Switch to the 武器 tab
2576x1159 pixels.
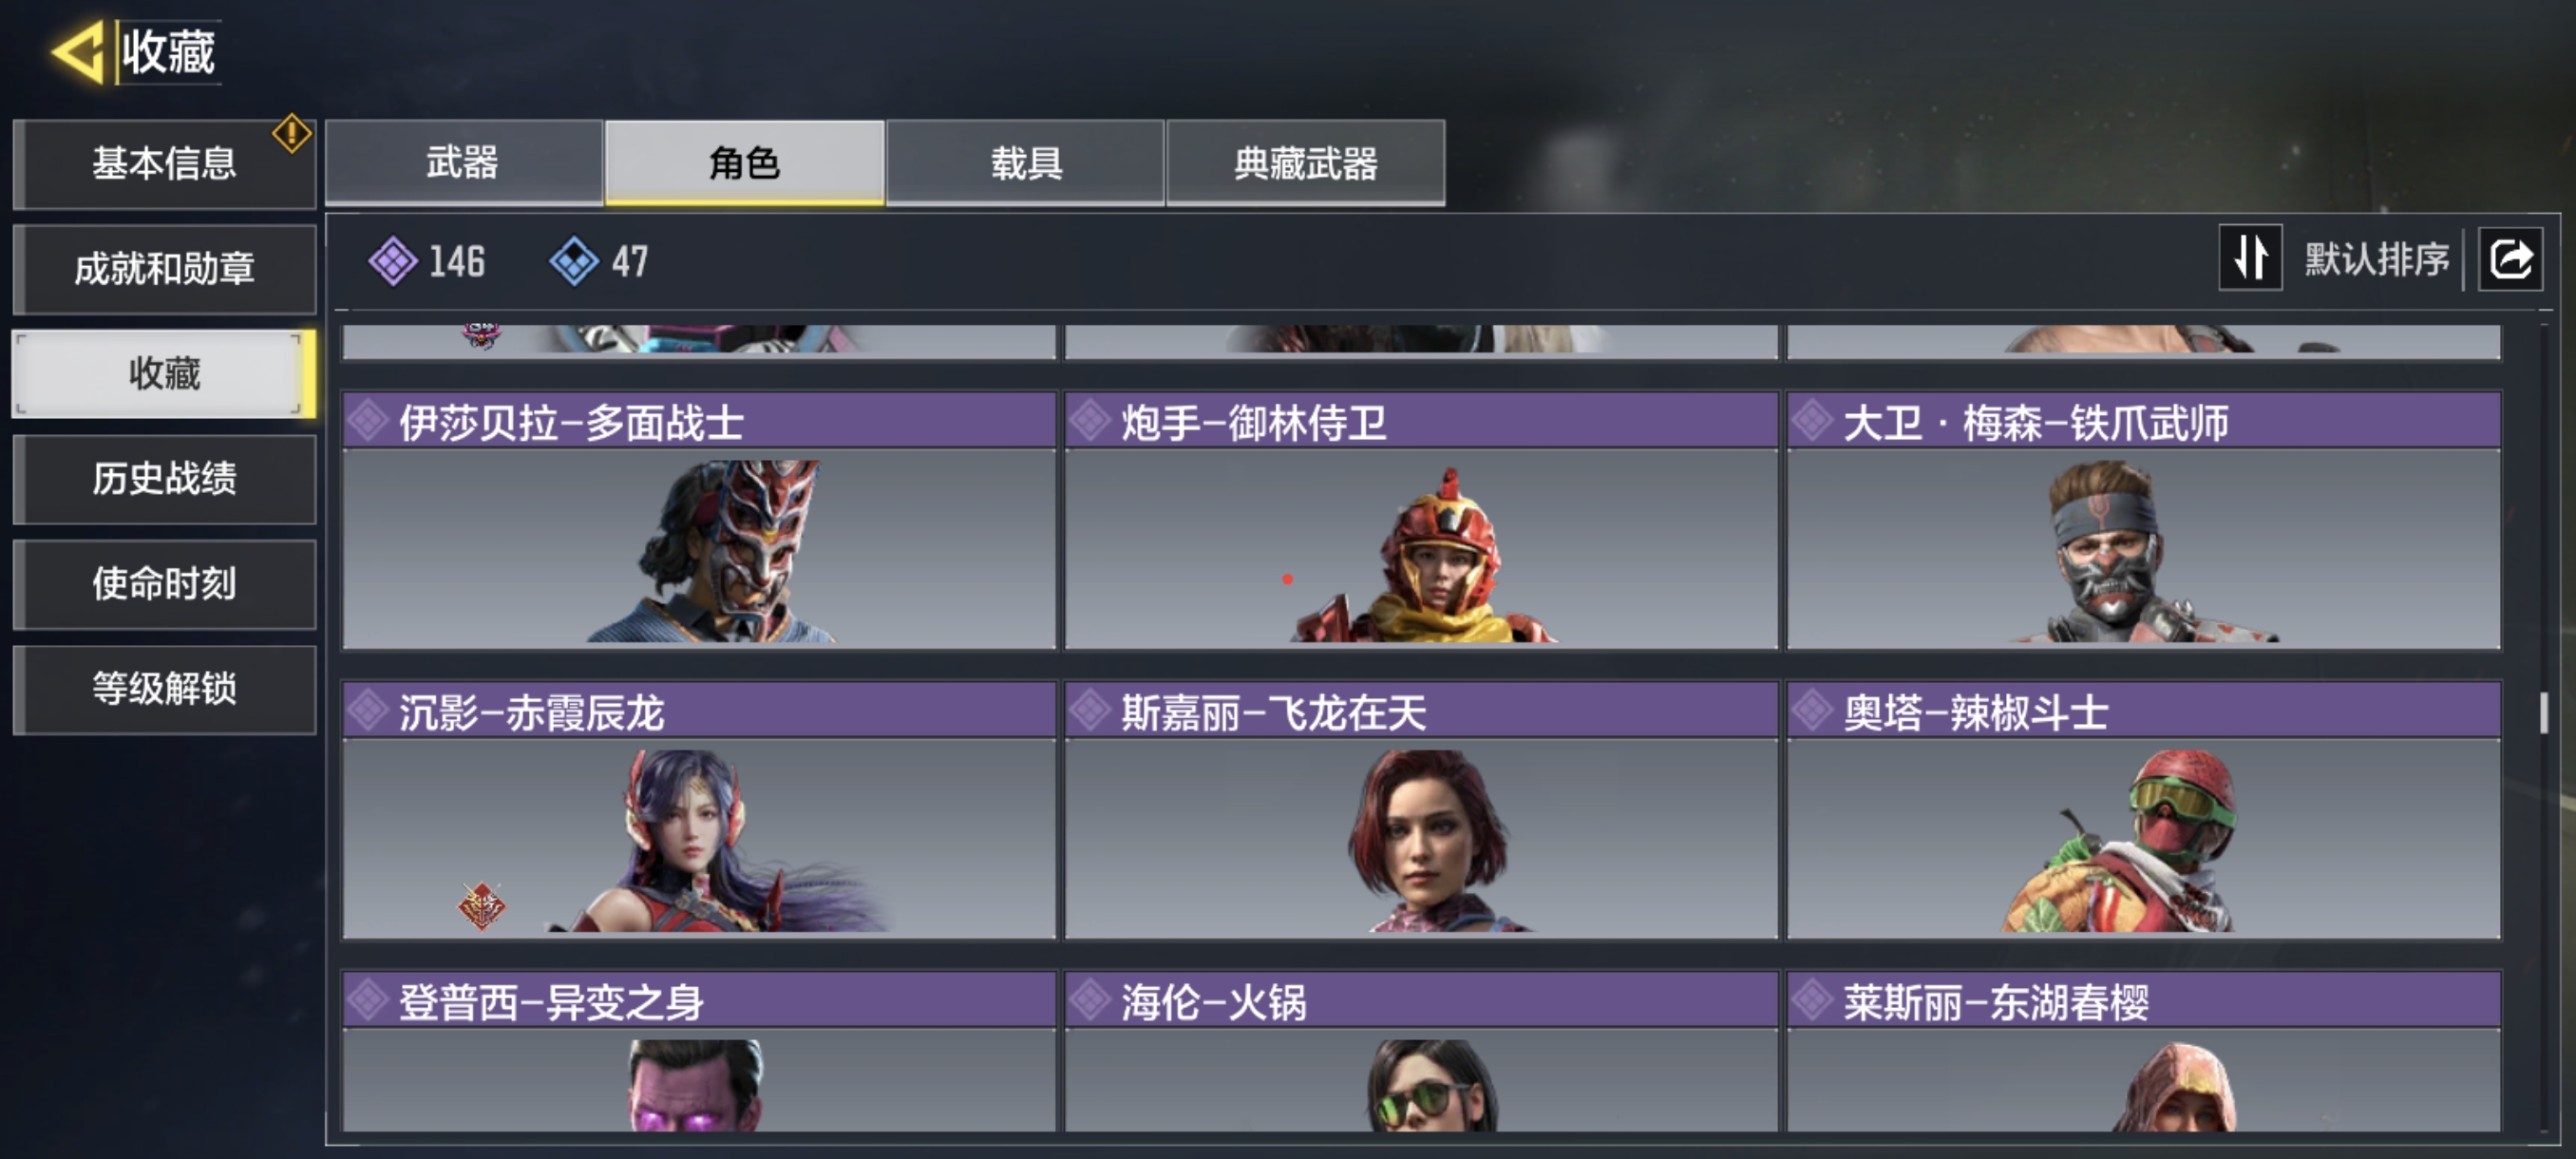(463, 163)
